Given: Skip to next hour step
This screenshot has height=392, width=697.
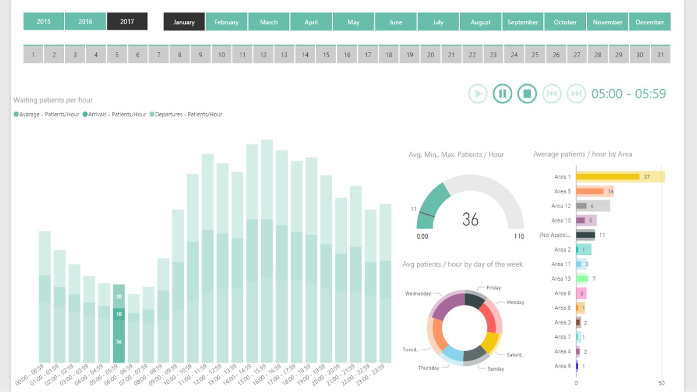Looking at the screenshot, I should [576, 94].
